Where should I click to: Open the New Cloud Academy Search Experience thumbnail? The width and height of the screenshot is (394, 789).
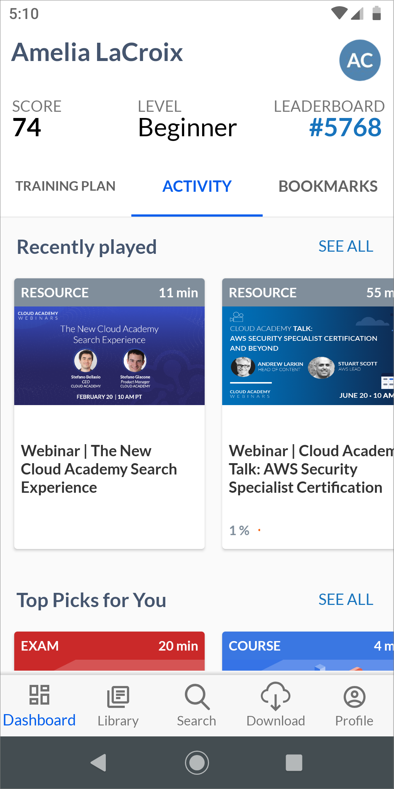coord(109,356)
